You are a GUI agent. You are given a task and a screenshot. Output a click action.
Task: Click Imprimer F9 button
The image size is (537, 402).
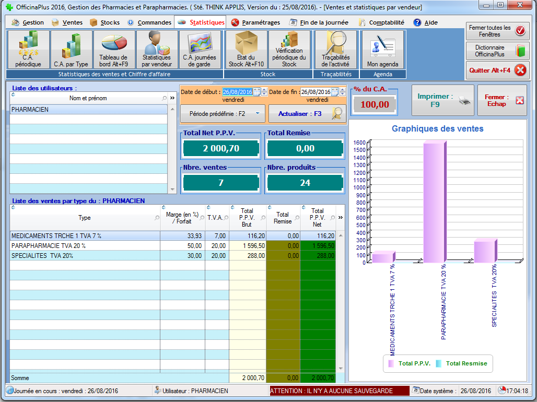[442, 100]
